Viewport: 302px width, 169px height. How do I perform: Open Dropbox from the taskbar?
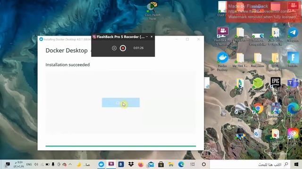pos(131,164)
